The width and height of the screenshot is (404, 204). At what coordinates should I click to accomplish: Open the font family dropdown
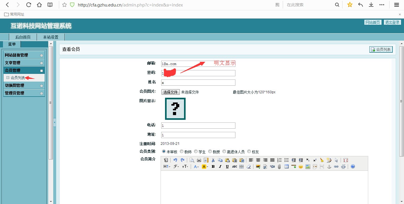176,167
